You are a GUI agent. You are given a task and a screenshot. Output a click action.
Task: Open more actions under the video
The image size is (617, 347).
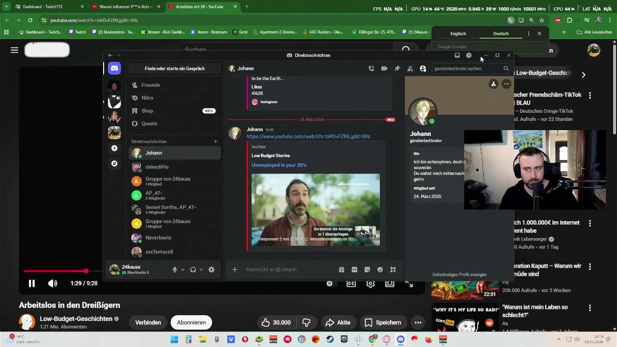pyautogui.click(x=418, y=322)
